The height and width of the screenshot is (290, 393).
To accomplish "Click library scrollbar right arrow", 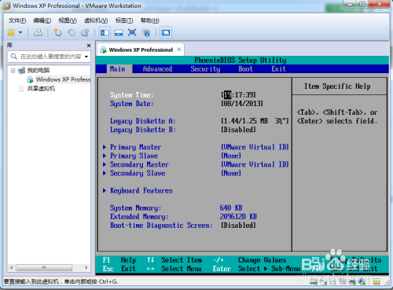I will [86, 267].
